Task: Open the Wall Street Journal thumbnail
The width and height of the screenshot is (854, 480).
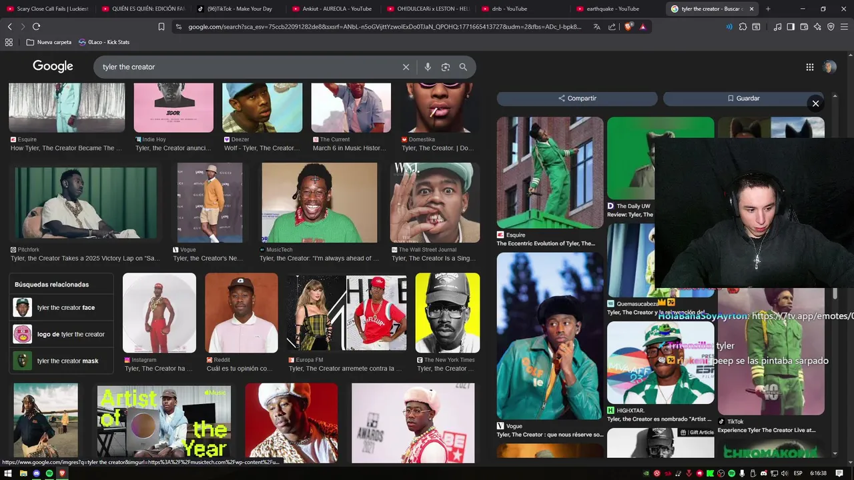Action: (x=435, y=203)
